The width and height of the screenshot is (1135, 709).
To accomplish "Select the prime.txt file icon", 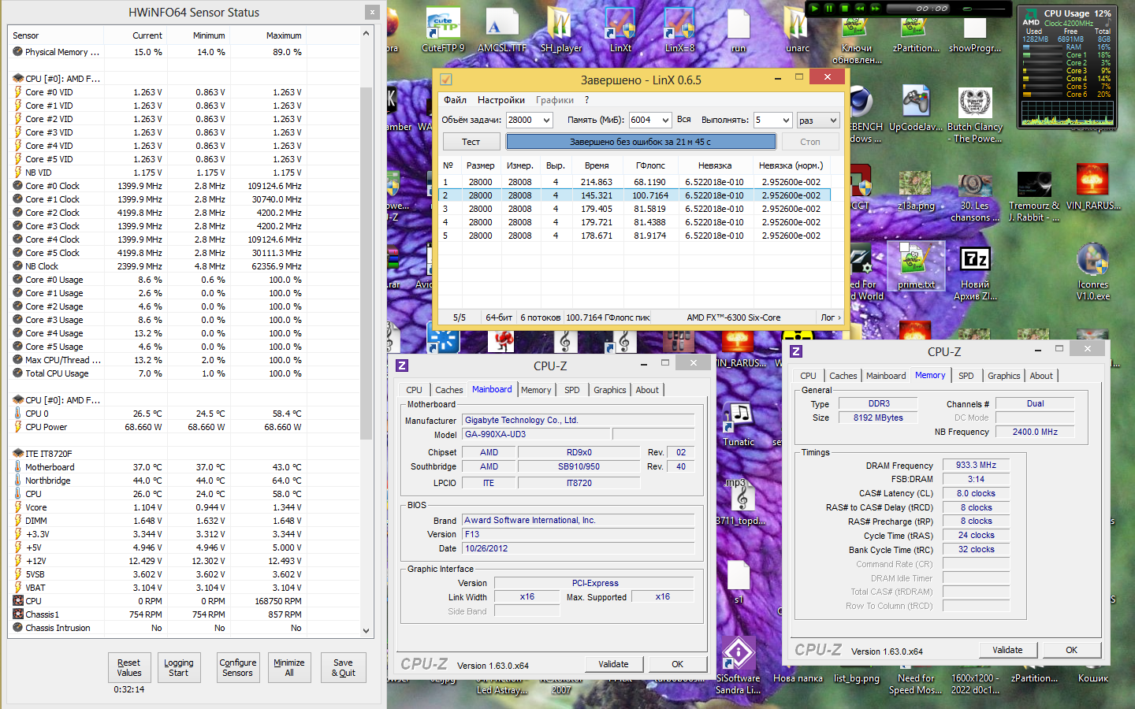I will (x=916, y=261).
